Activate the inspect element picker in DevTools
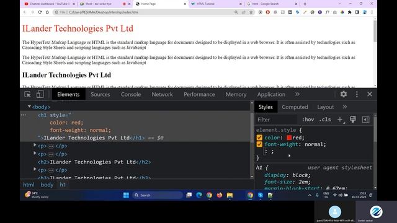The image size is (397, 223). [27, 94]
